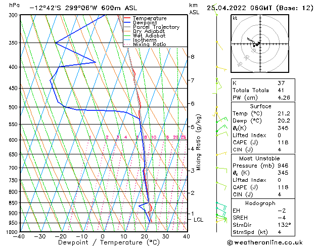
Task: Click the 350 hPa pressure axis label
Action: [14, 43]
